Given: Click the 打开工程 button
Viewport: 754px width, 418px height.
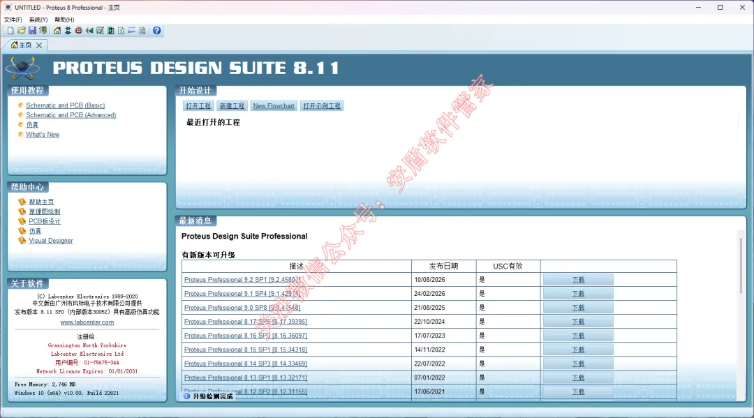Looking at the screenshot, I should [198, 106].
